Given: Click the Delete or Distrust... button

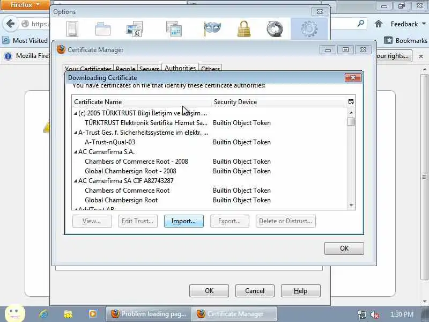Looking at the screenshot, I should pos(286,221).
